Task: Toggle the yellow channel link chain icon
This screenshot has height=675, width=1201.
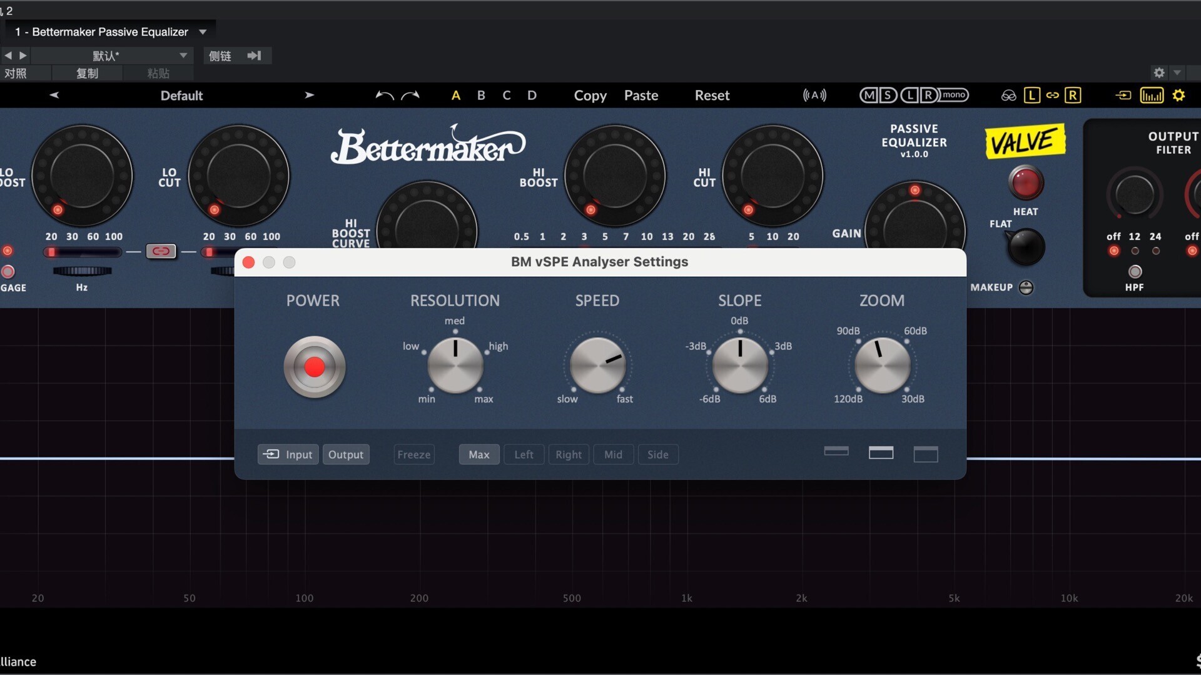Action: click(1052, 95)
